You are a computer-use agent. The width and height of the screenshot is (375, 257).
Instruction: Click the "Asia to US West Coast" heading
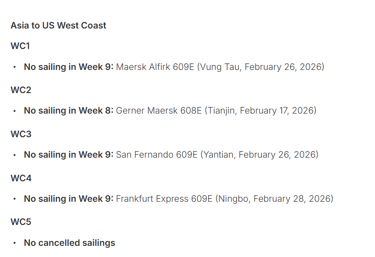[x=58, y=25]
